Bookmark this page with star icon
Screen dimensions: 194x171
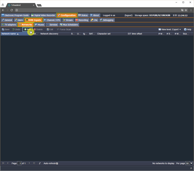coord(186,10)
